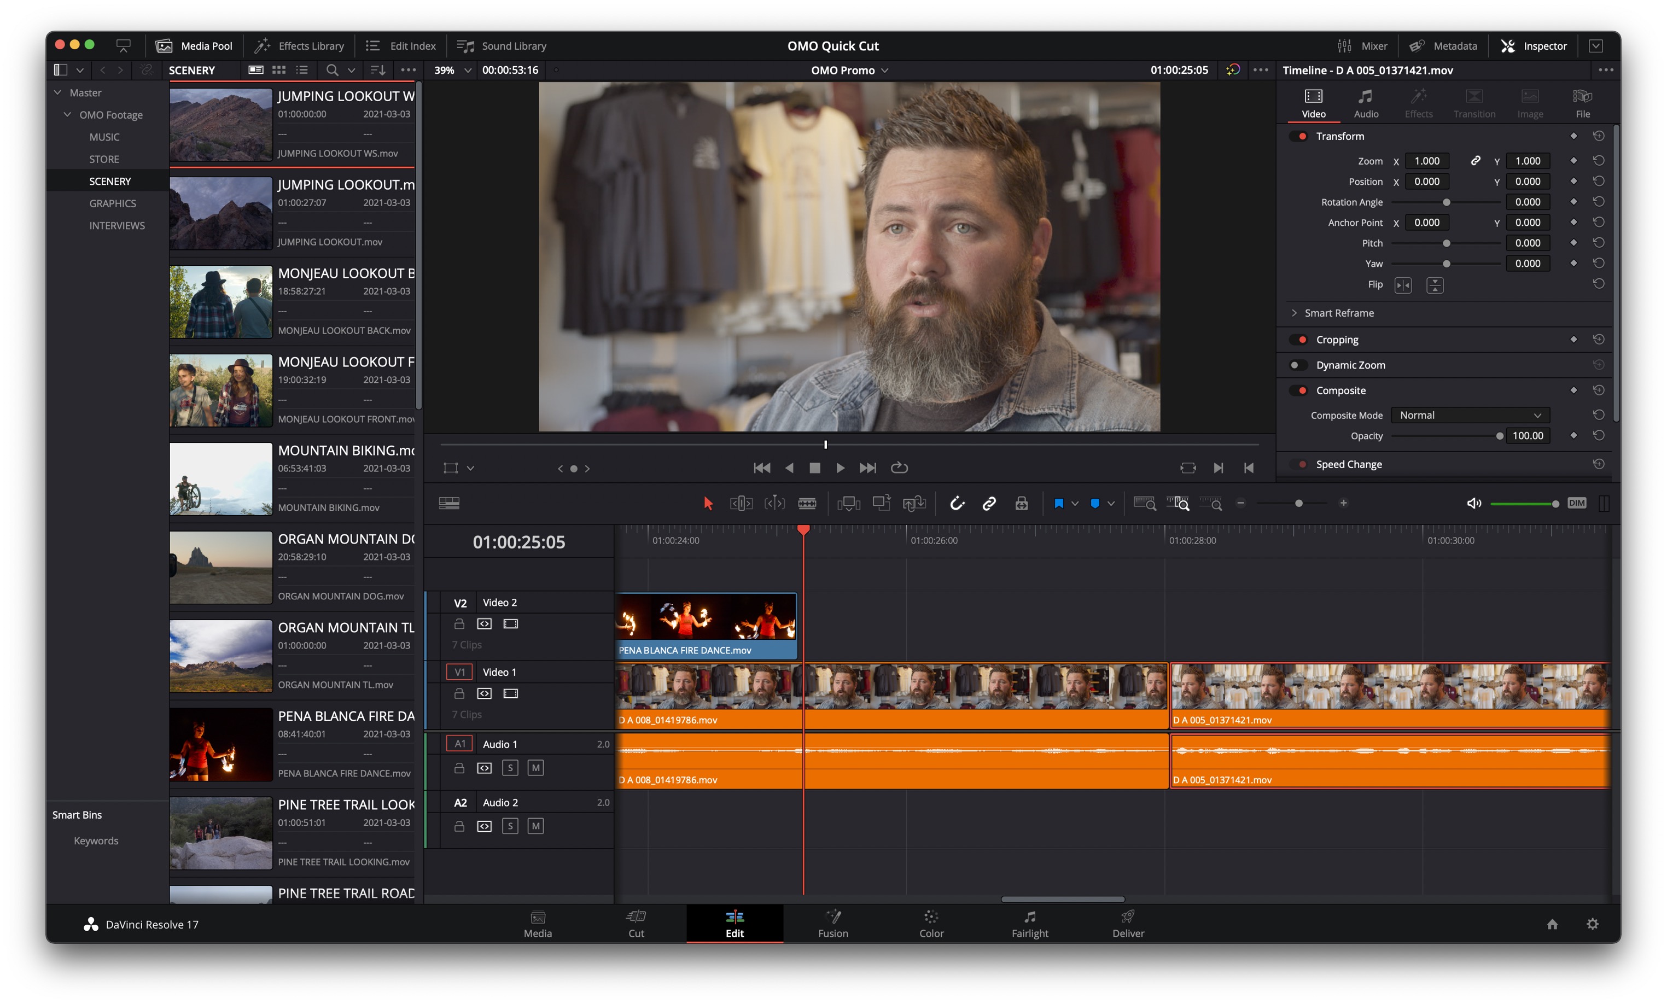The height and width of the screenshot is (1004, 1667).
Task: Mute the Audio 1 track M button
Action: pyautogui.click(x=535, y=768)
